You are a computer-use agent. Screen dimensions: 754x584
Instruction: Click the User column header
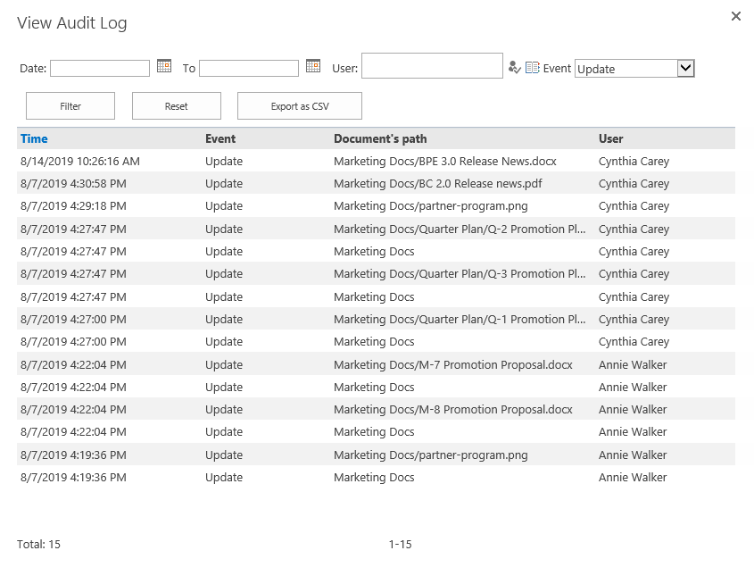610,138
